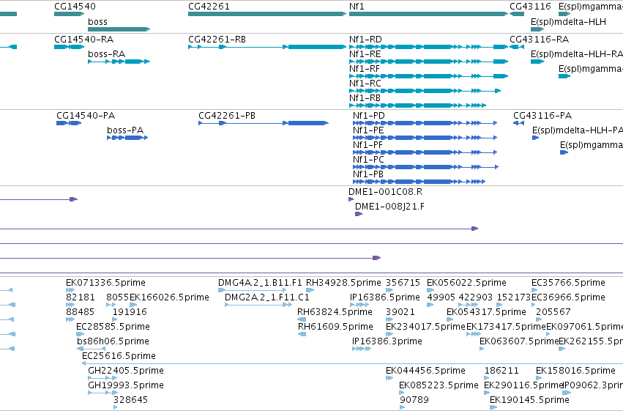Click EST EC28585.5prime

(113, 327)
